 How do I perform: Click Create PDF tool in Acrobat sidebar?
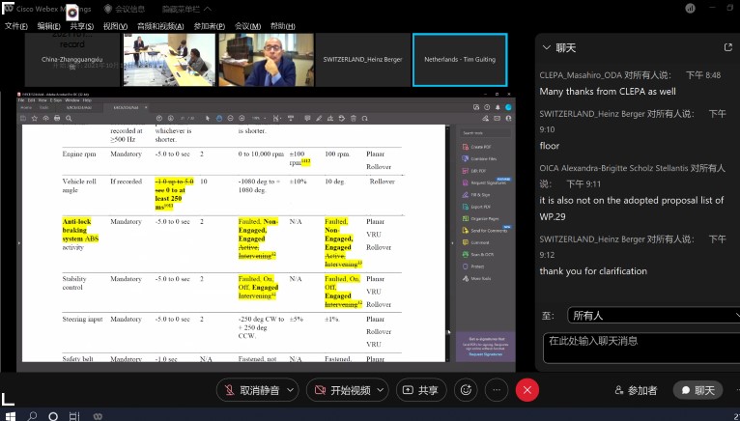480,146
